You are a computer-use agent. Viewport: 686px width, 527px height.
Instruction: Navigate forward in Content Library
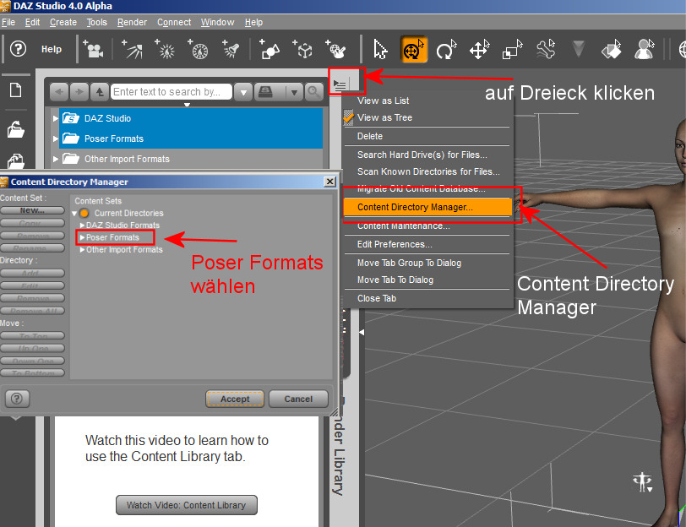[79, 92]
